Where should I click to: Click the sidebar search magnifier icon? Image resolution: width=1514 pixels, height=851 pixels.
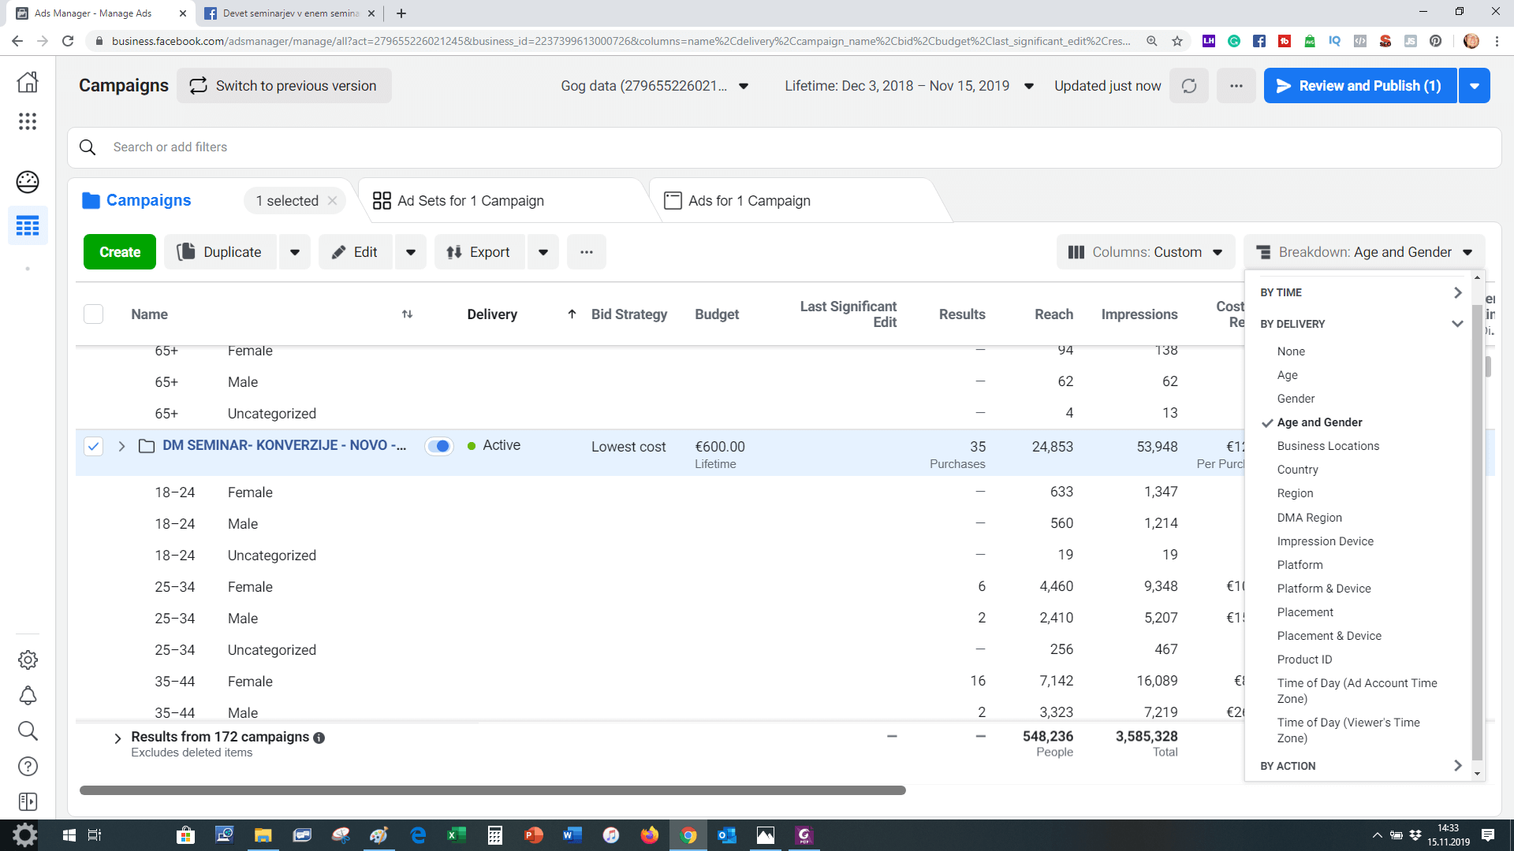coord(28,731)
